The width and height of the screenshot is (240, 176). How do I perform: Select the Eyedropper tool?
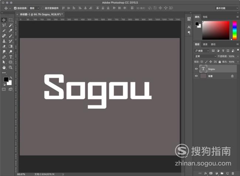point(11,31)
